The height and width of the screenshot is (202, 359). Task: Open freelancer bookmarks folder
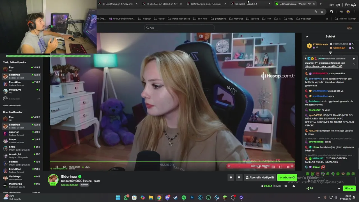click(x=304, y=19)
